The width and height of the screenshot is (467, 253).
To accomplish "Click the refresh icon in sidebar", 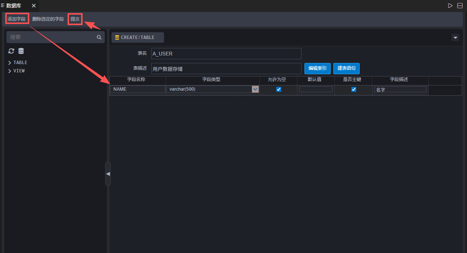I will tap(11, 51).
